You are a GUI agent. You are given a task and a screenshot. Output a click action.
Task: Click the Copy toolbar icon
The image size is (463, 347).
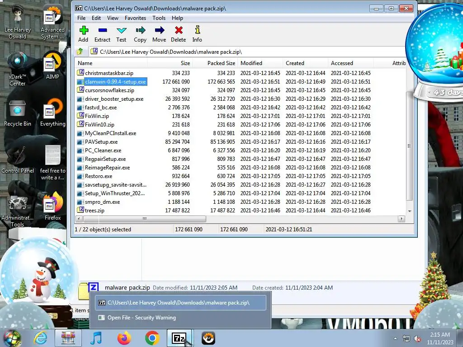[x=140, y=34]
